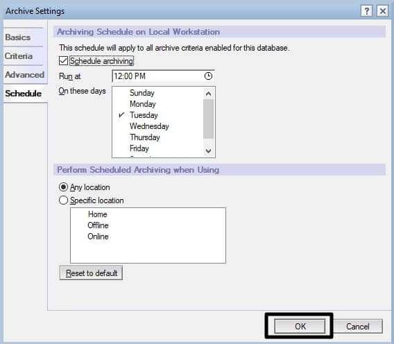This screenshot has height=344, width=394.
Task: Toggle Tuesday in the days list
Action: tap(144, 115)
